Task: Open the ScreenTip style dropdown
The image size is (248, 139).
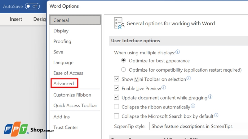Action: [198, 126]
